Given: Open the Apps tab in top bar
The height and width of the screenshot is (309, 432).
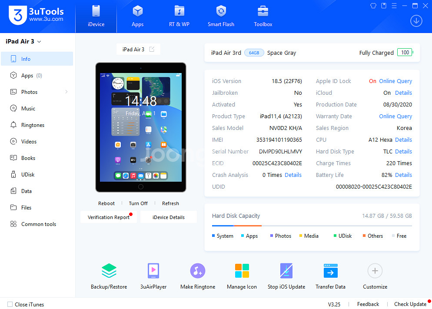Looking at the screenshot, I should 137,16.
